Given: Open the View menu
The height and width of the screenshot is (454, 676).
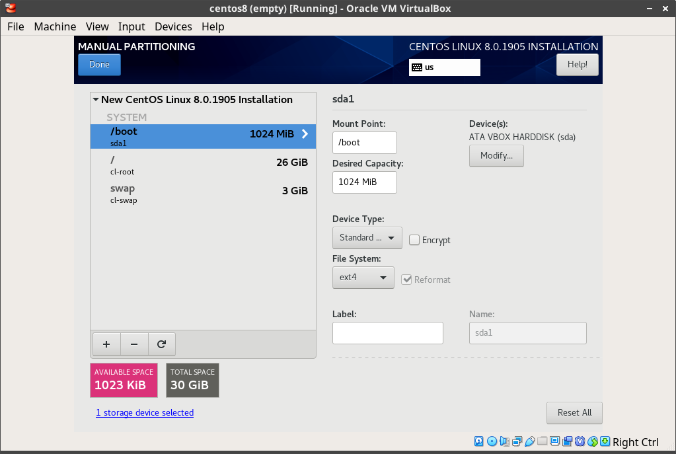Looking at the screenshot, I should click(97, 26).
